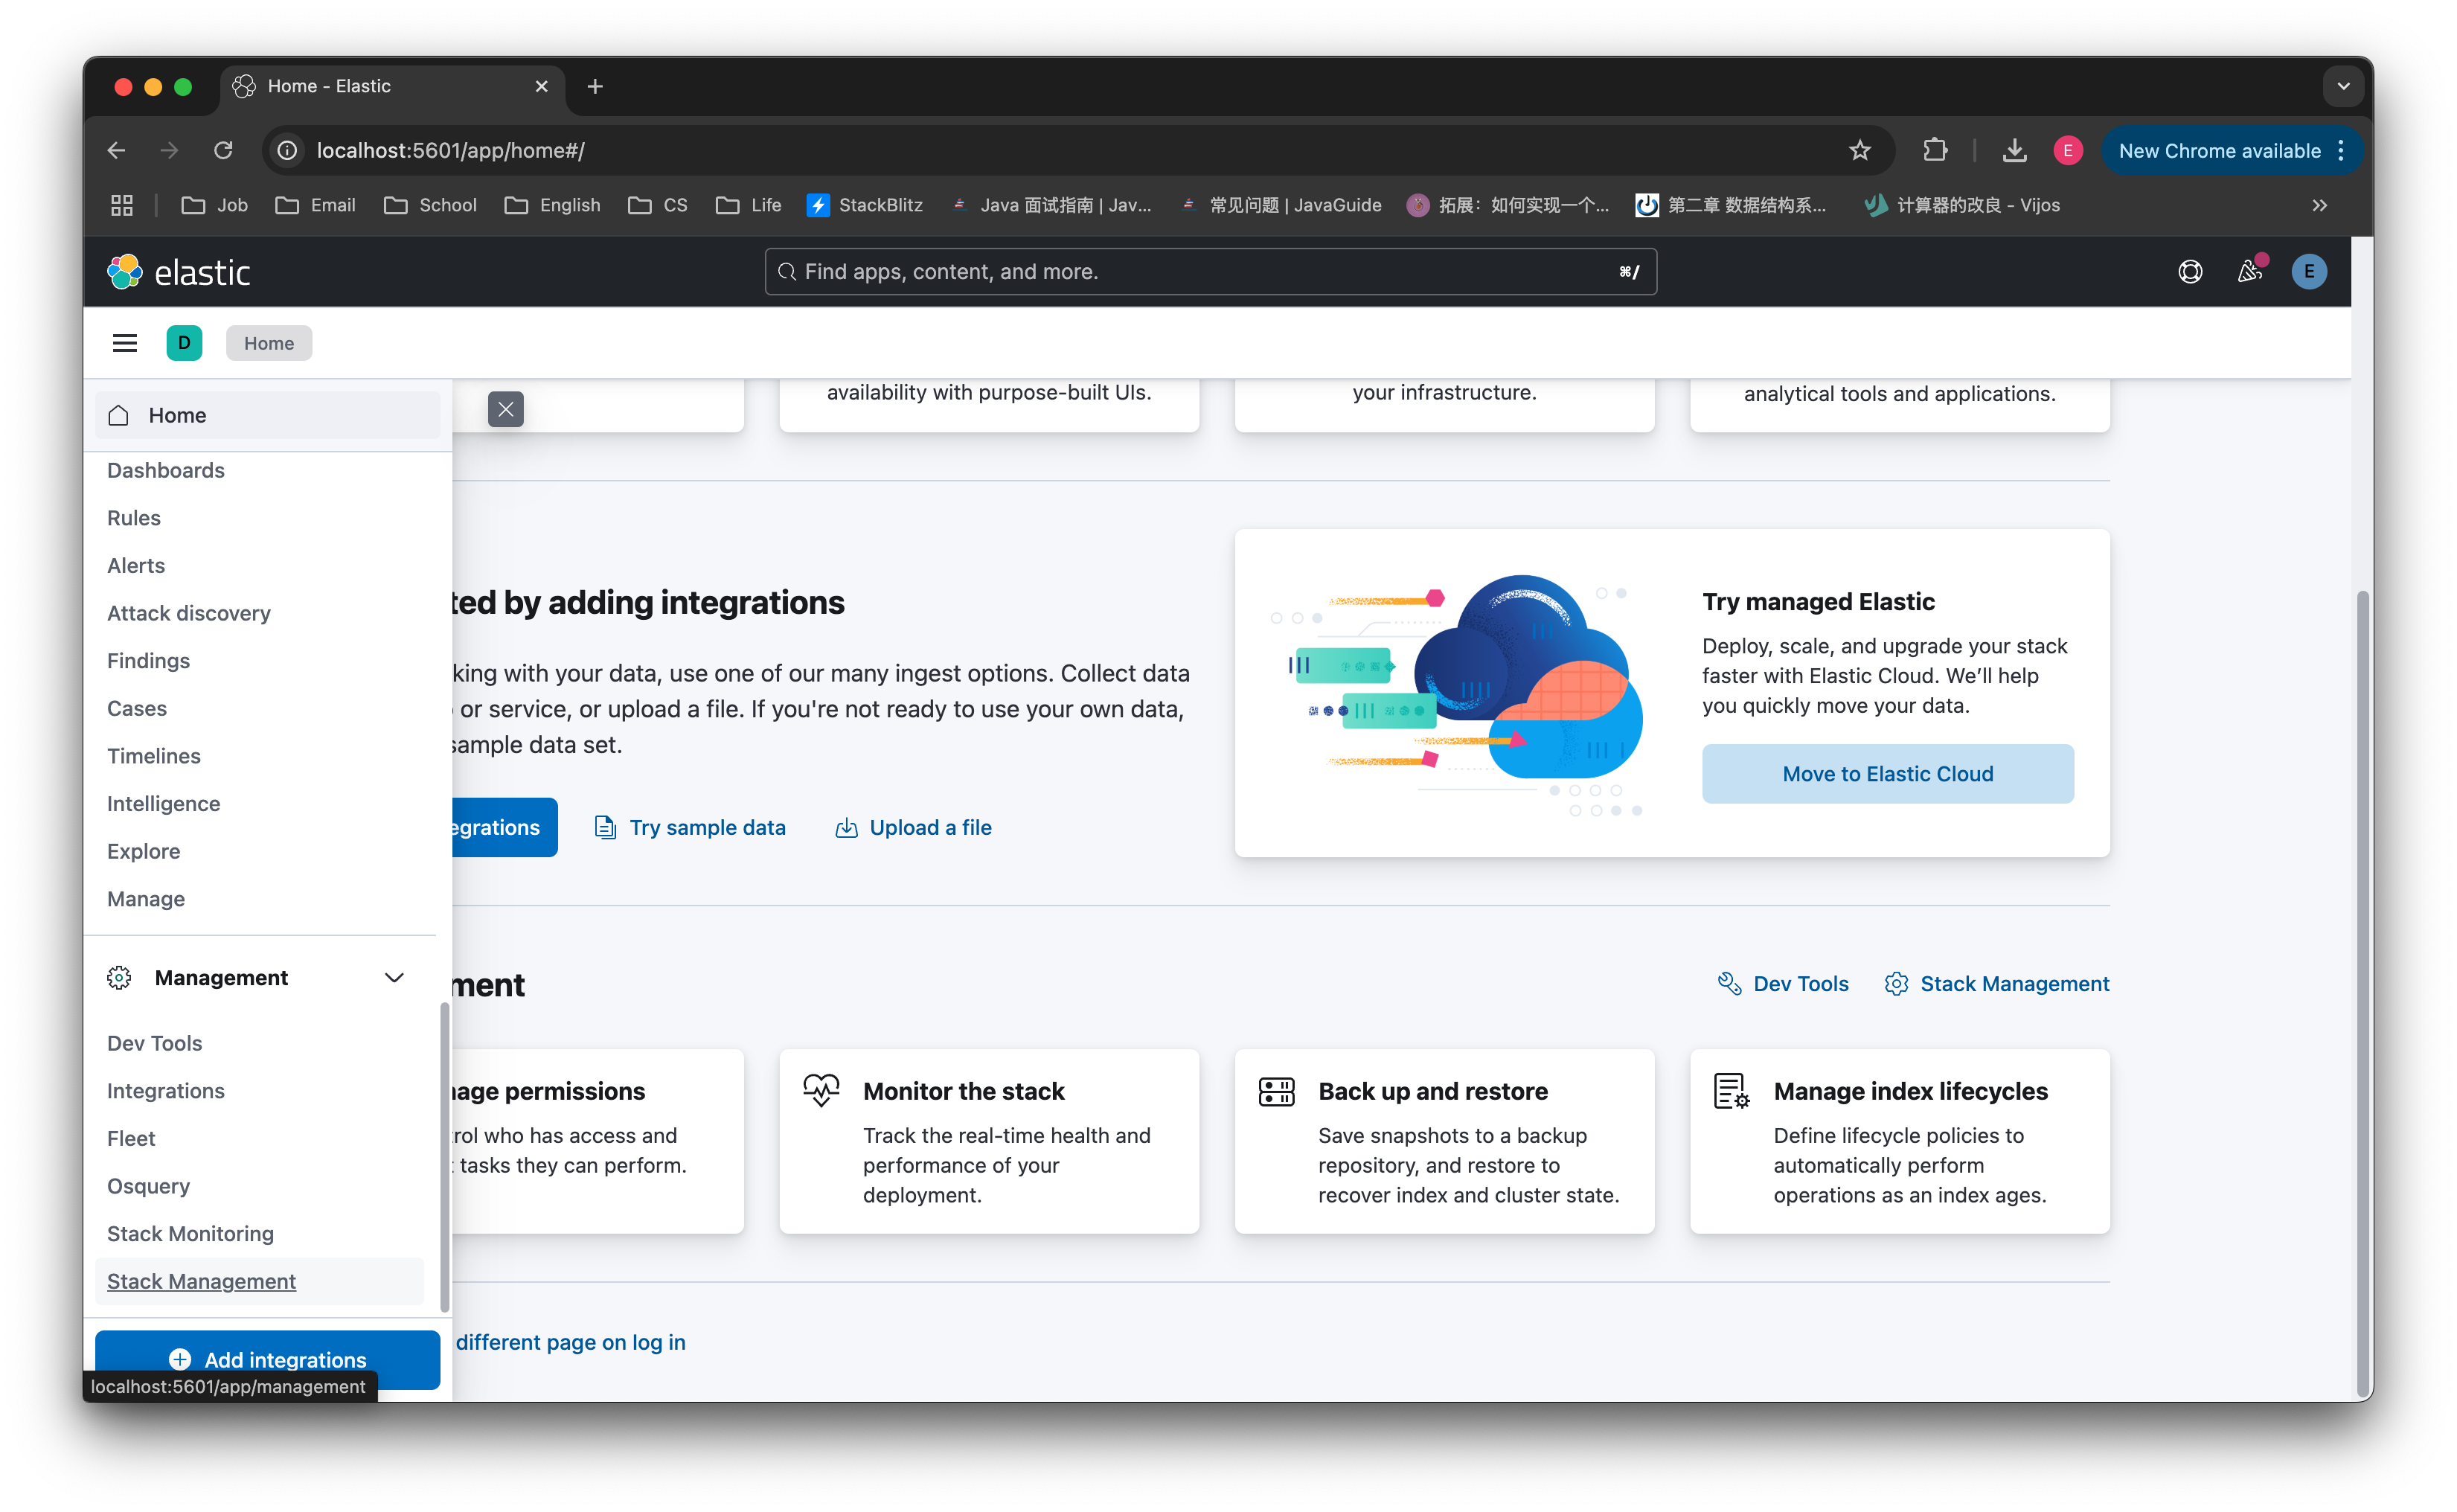
Task: Bookmark page with star icon
Action: (x=1859, y=151)
